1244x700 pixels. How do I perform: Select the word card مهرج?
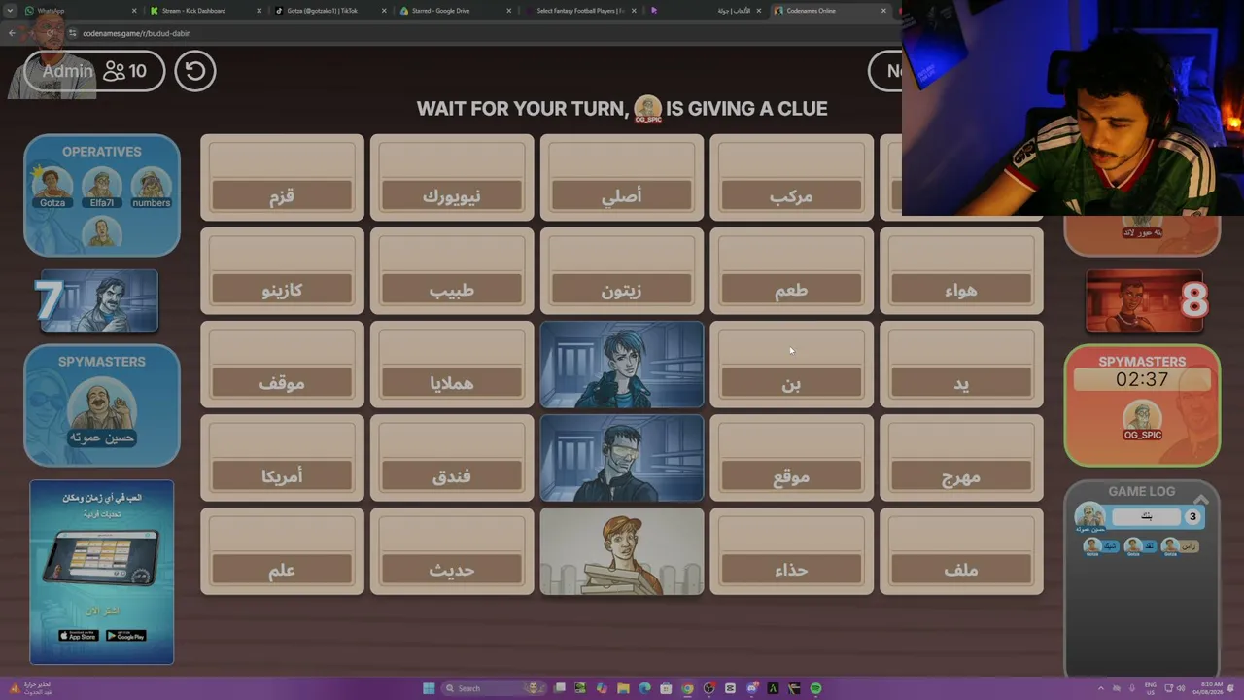coord(961,458)
